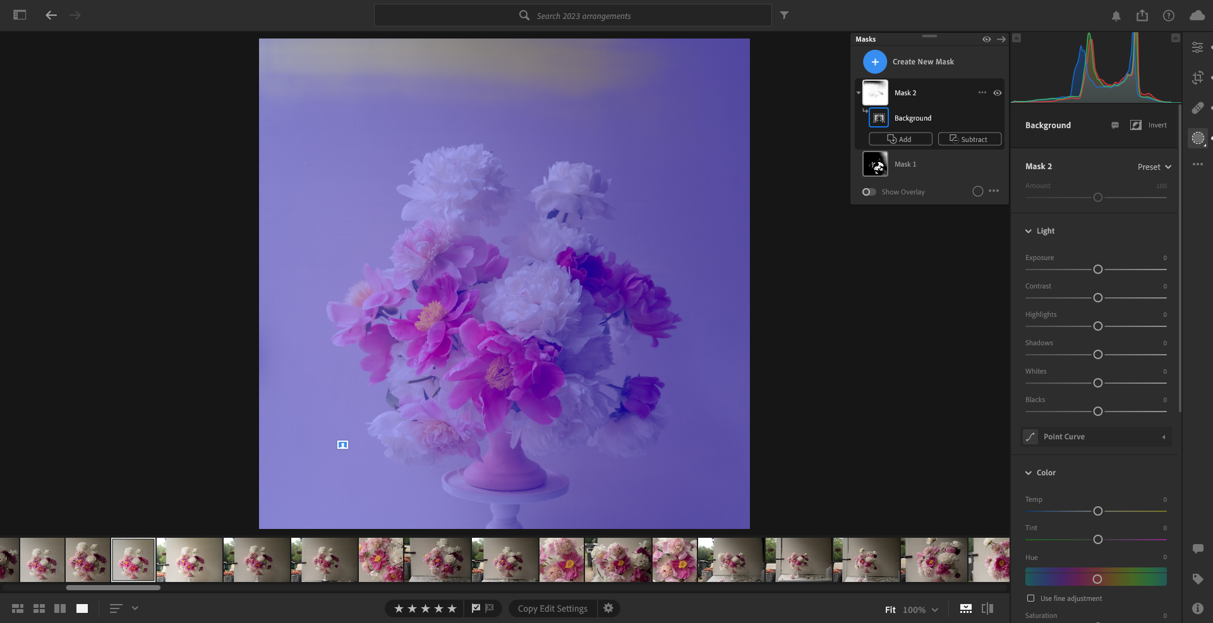Open the filter options beside search
This screenshot has width=1213, height=623.
[785, 15]
